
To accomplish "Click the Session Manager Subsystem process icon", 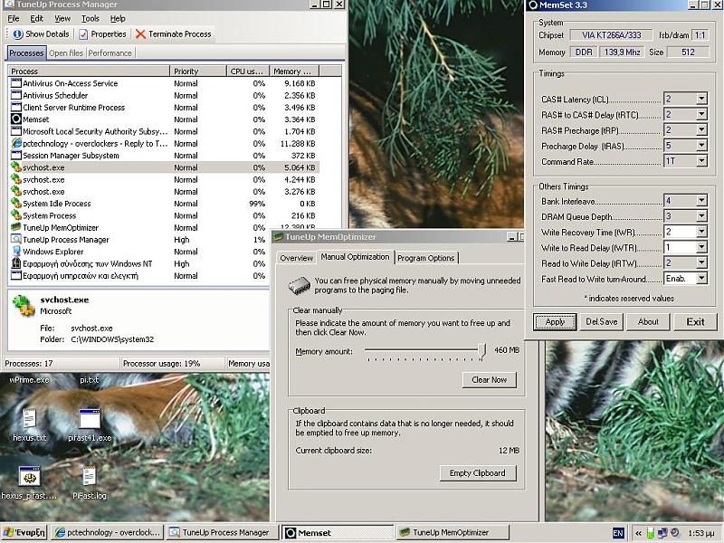I will click(x=16, y=155).
